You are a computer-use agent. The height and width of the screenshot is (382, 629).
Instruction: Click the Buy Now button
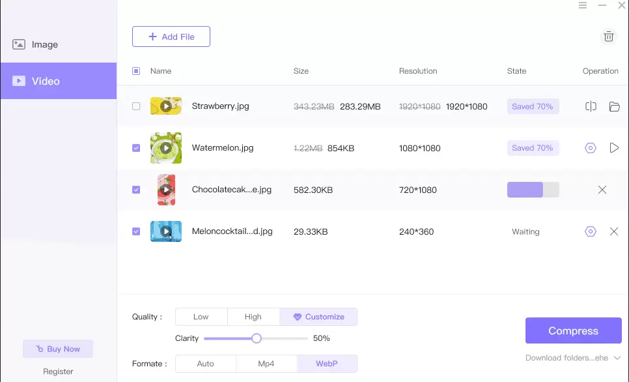pos(58,349)
